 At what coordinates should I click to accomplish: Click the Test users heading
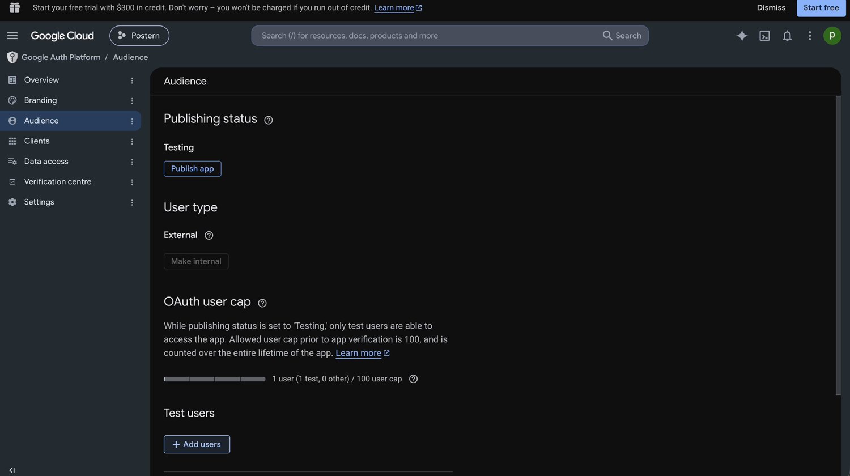pyautogui.click(x=189, y=413)
